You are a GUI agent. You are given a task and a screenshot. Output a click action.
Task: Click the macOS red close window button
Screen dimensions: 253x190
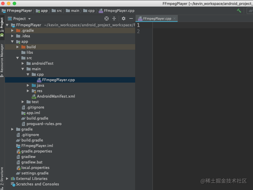pyautogui.click(x=3, y=3)
